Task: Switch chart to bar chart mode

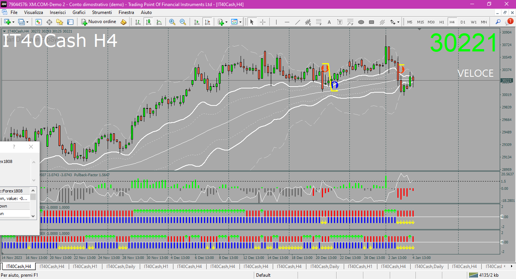Action: [138, 22]
